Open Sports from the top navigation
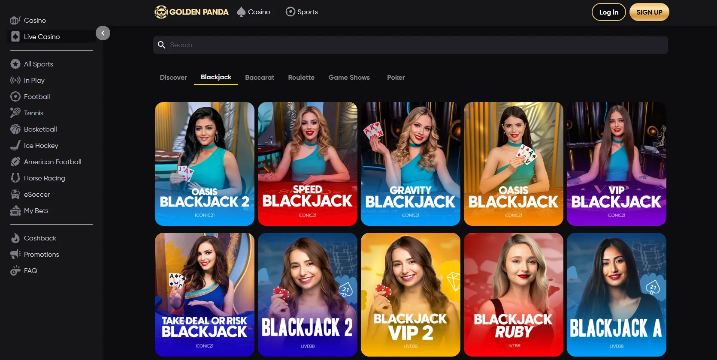The image size is (717, 360). (302, 12)
